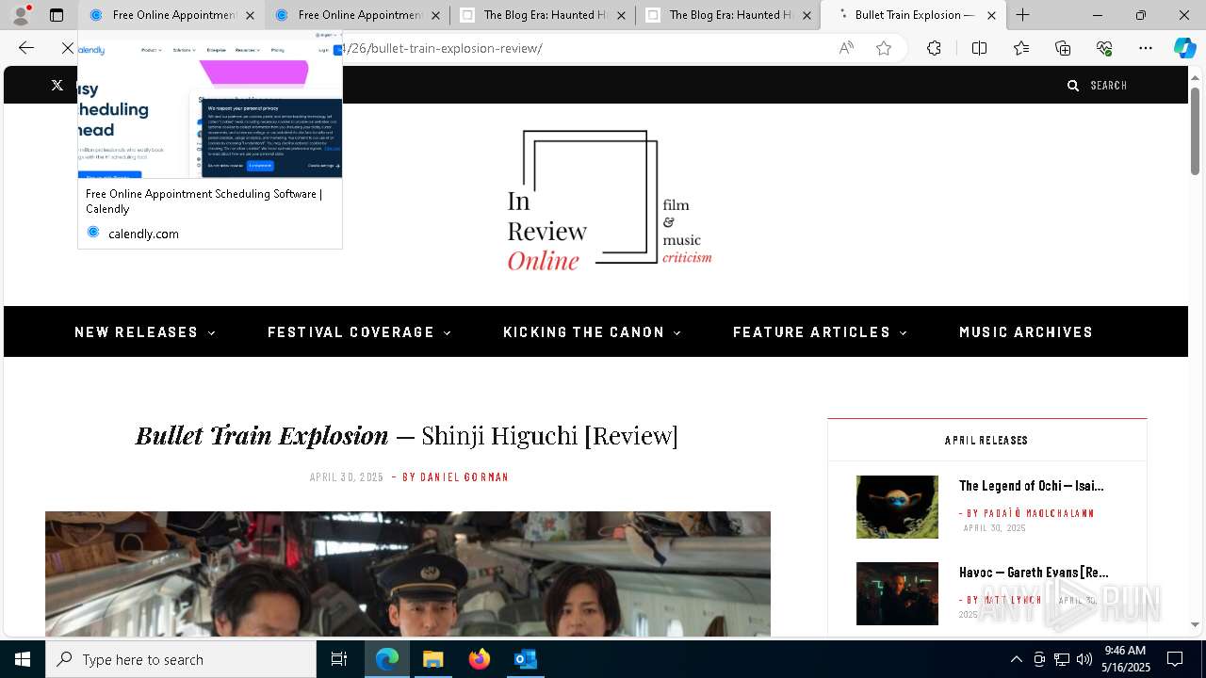
Task: Open the Copilot sidebar icon
Action: (1184, 48)
